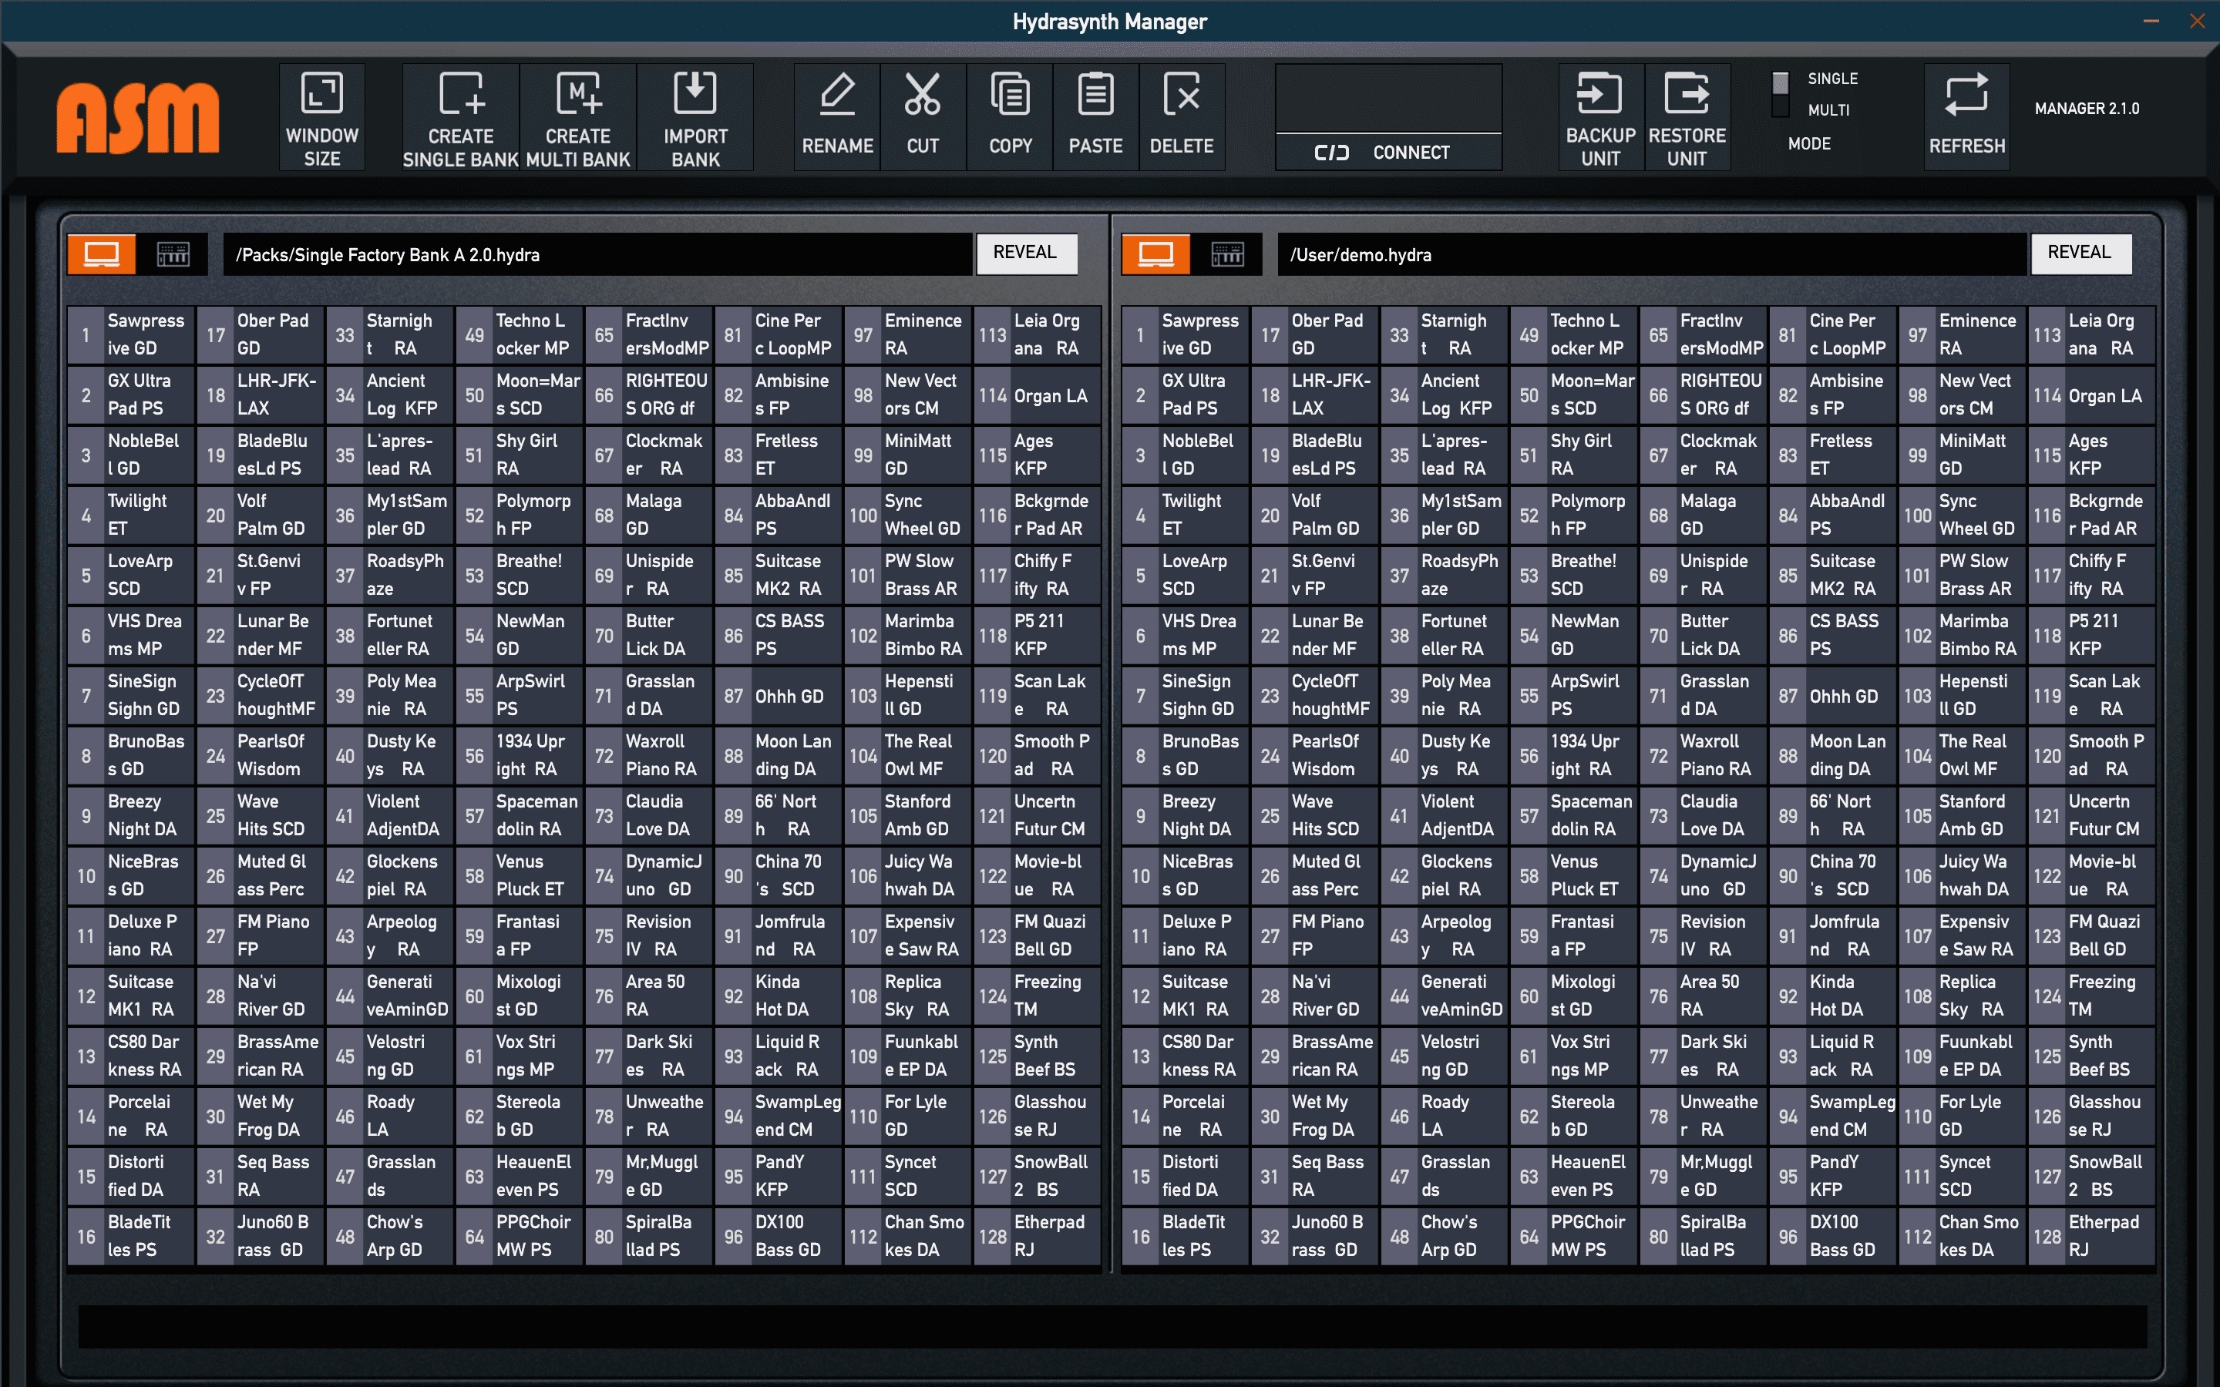Click the MANAGER 2.1.0 version label
This screenshot has width=2220, height=1387.
[x=2087, y=108]
